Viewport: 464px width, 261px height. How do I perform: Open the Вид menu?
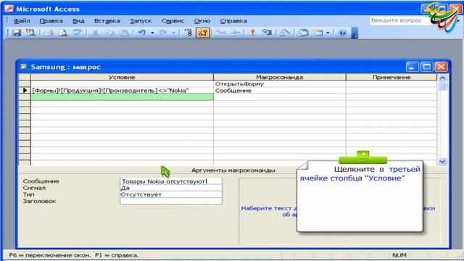click(78, 21)
